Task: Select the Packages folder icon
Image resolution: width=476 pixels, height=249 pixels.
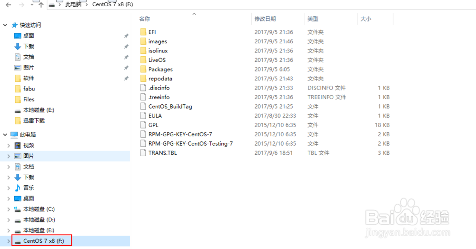Action: click(x=143, y=69)
